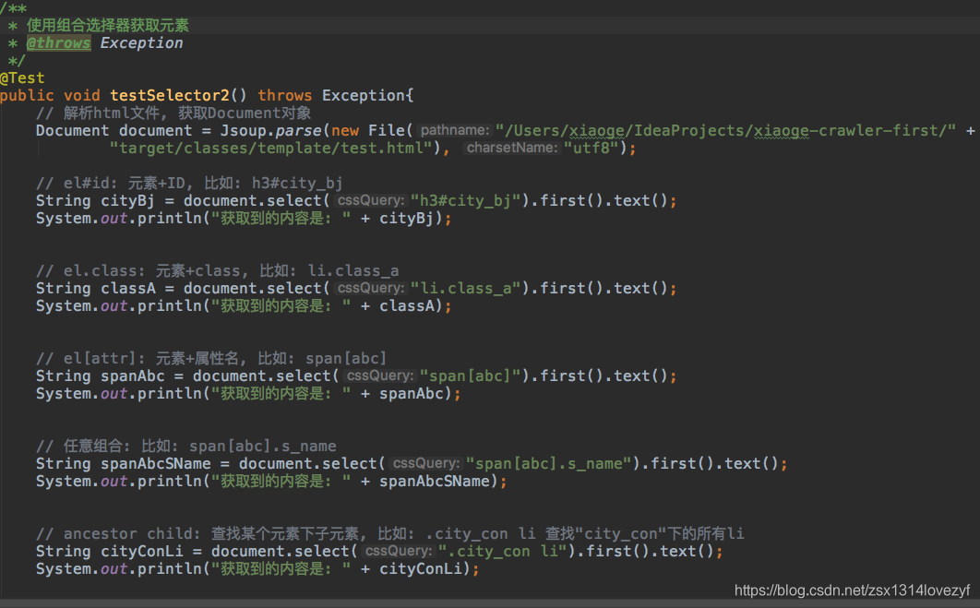Click the ".city_con li" cssQuery string literal

503,551
